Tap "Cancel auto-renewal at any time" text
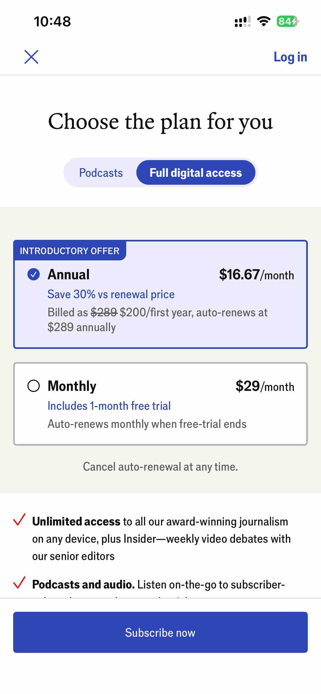This screenshot has width=321, height=694. (x=161, y=467)
